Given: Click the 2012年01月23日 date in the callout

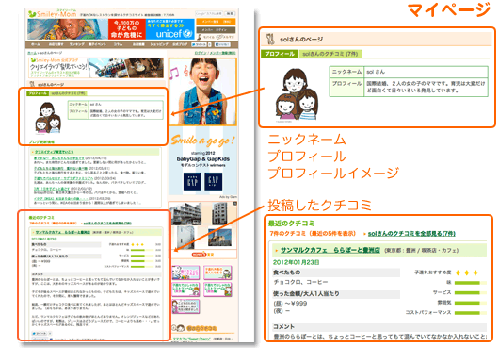Looking at the screenshot, I should [296, 262].
